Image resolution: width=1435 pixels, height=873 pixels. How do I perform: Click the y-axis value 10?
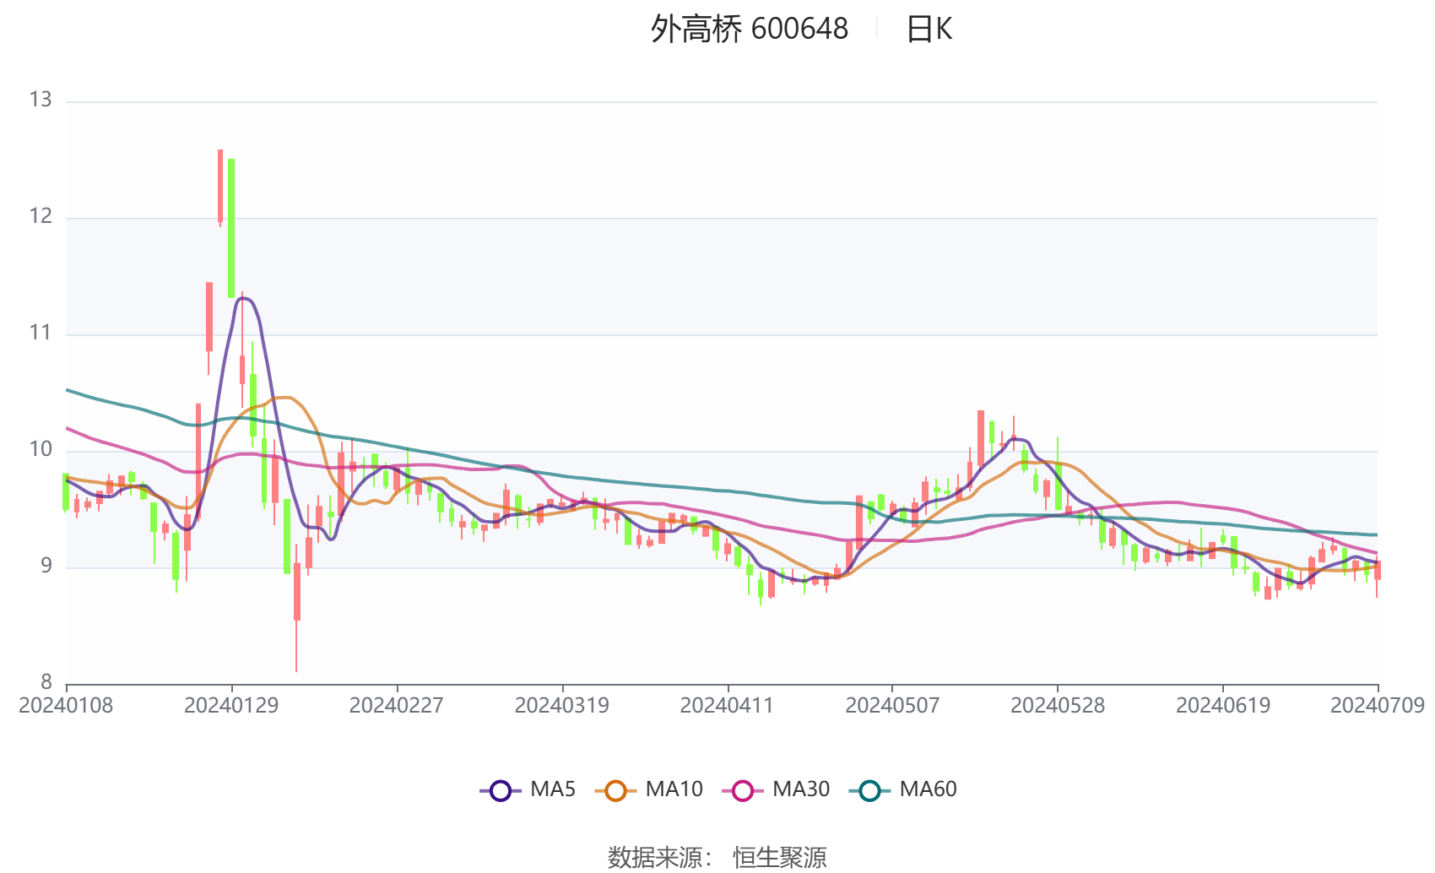click(41, 450)
